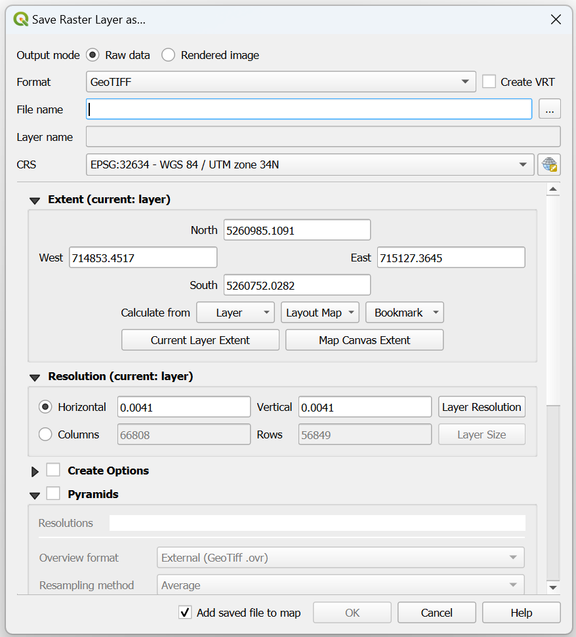Open the CRS selector via the globe icon

pyautogui.click(x=549, y=164)
